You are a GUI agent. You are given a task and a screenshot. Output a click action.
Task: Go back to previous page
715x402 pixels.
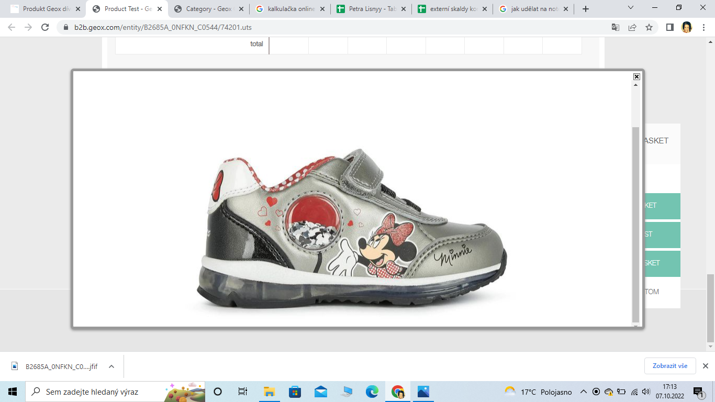[x=12, y=27]
